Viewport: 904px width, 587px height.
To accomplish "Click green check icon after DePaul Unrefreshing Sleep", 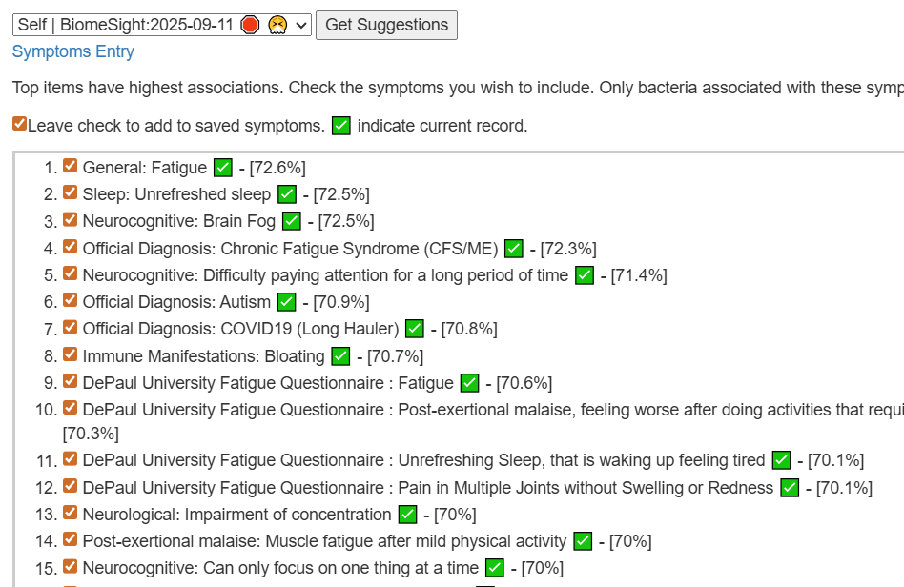I will click(x=781, y=460).
